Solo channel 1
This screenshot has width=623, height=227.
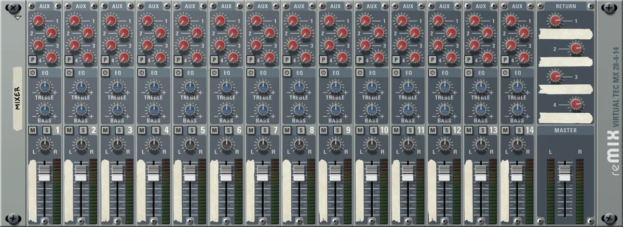point(46,130)
